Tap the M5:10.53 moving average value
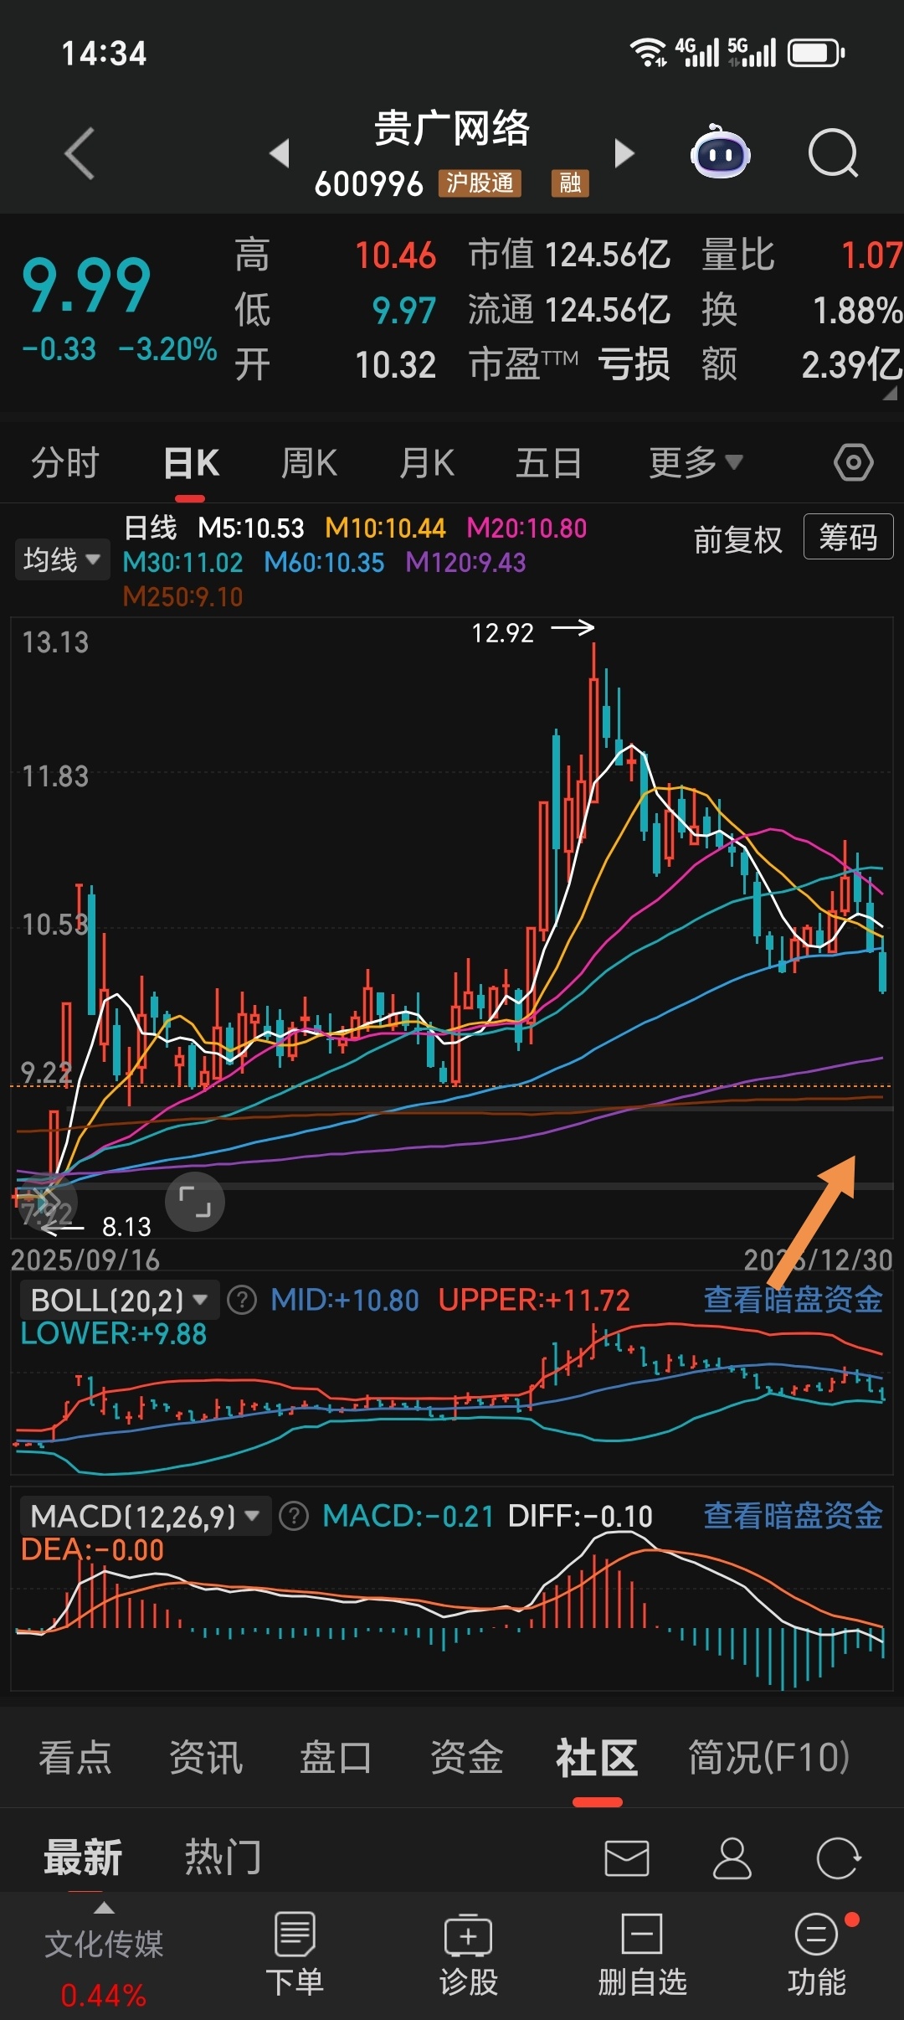This screenshot has height=2020, width=904. (251, 528)
